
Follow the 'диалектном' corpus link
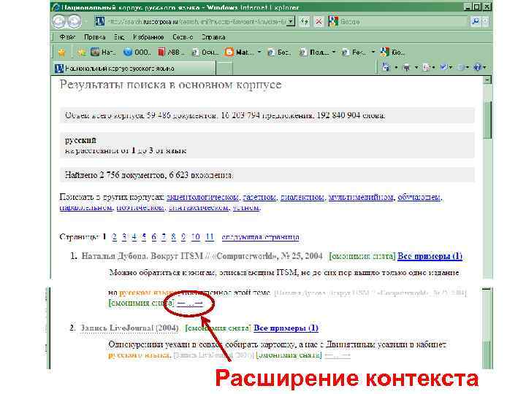pos(302,197)
